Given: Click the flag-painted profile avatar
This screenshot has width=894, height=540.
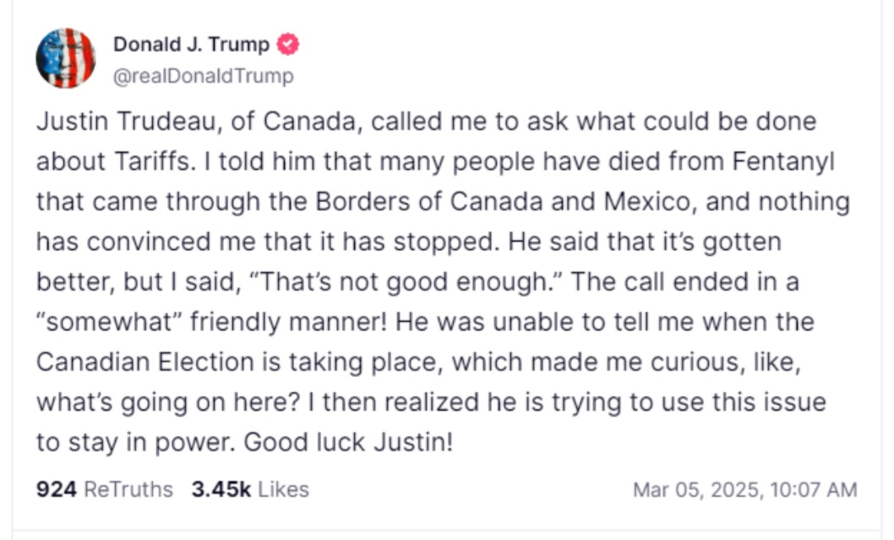Looking at the screenshot, I should (x=65, y=58).
